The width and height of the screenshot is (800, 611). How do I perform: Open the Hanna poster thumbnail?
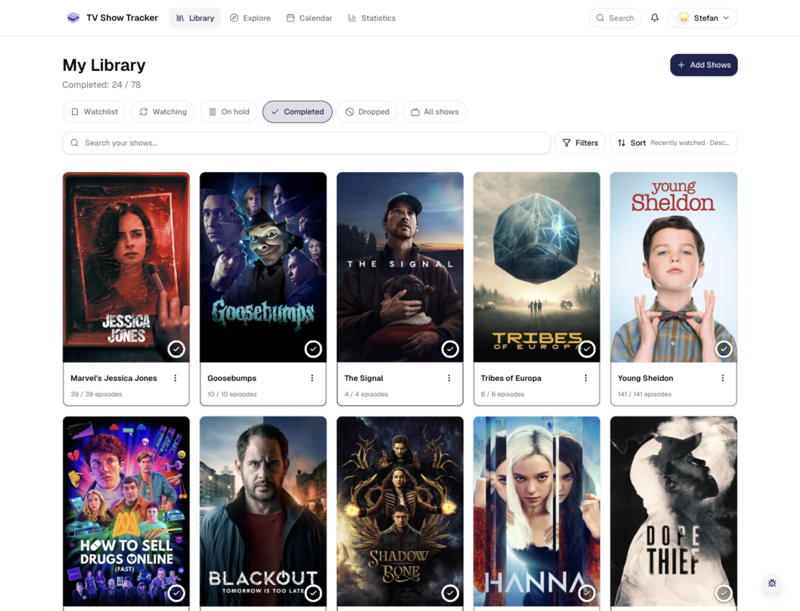pyautogui.click(x=537, y=512)
